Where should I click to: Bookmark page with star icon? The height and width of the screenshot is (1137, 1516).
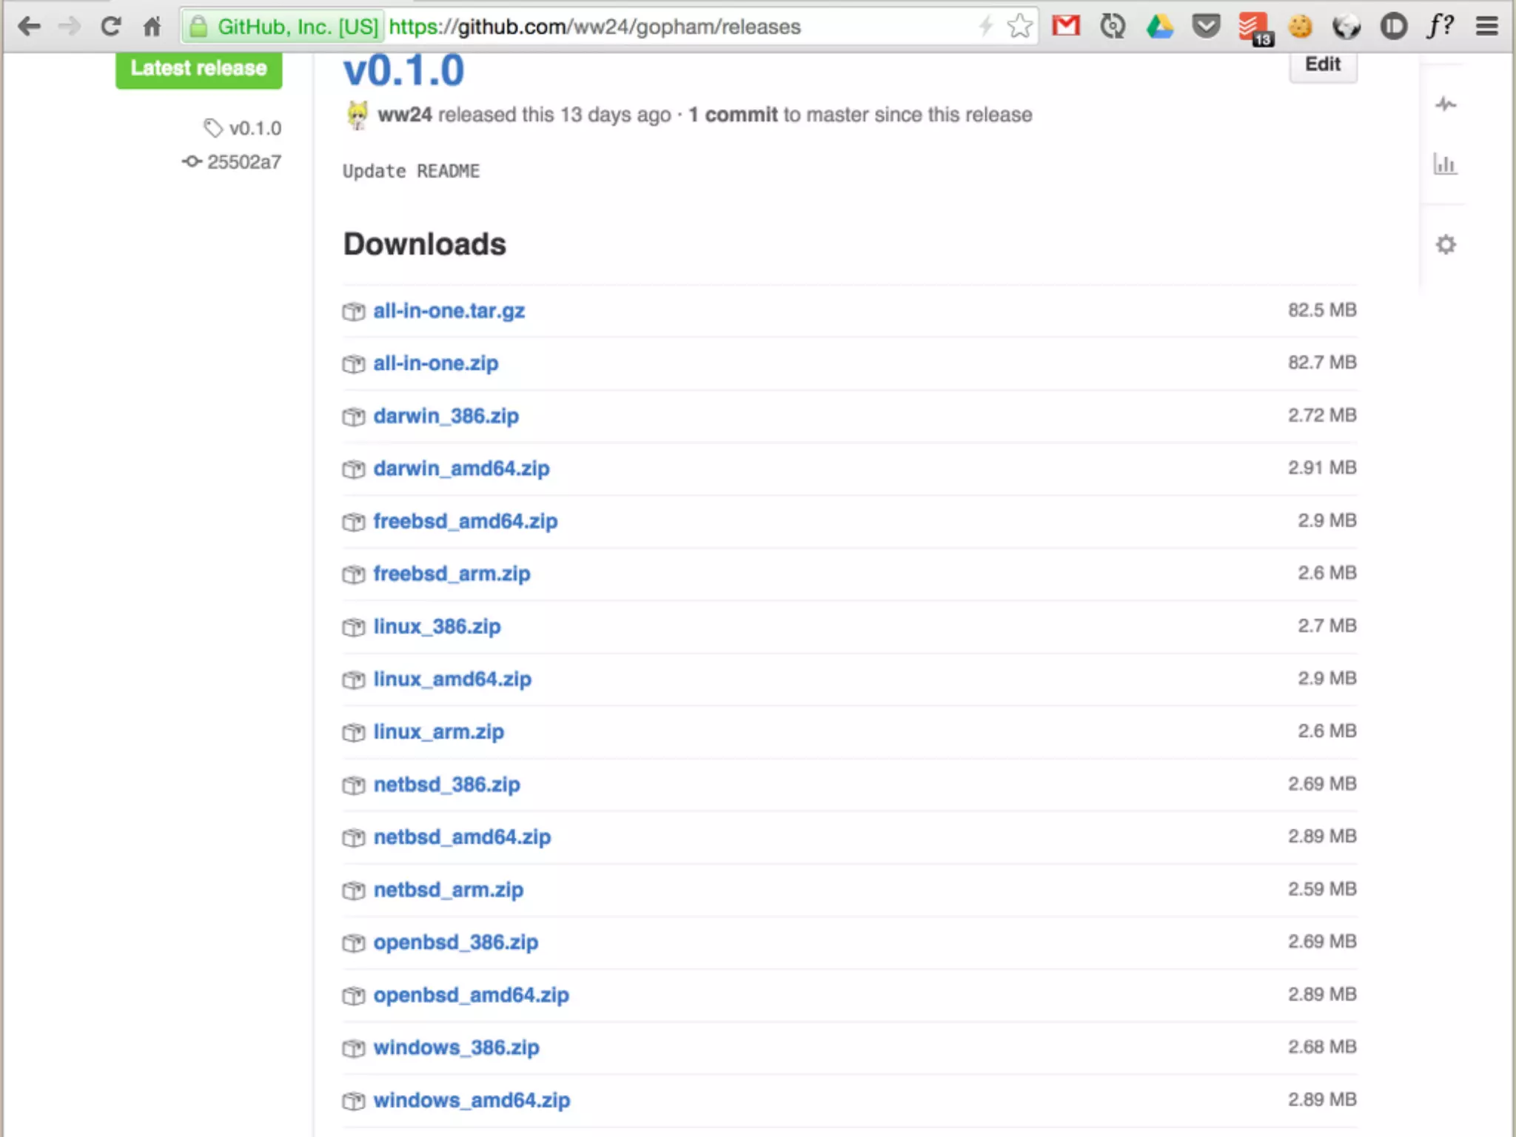1019,27
